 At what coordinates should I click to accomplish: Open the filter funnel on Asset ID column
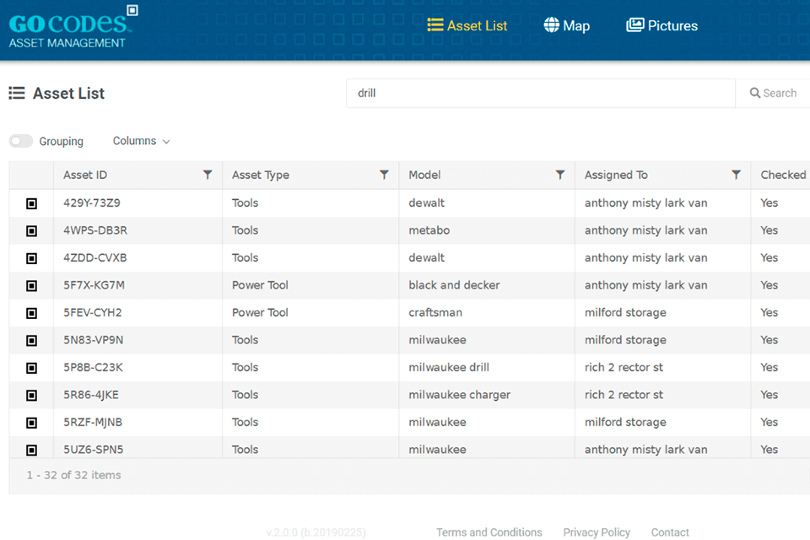click(208, 175)
